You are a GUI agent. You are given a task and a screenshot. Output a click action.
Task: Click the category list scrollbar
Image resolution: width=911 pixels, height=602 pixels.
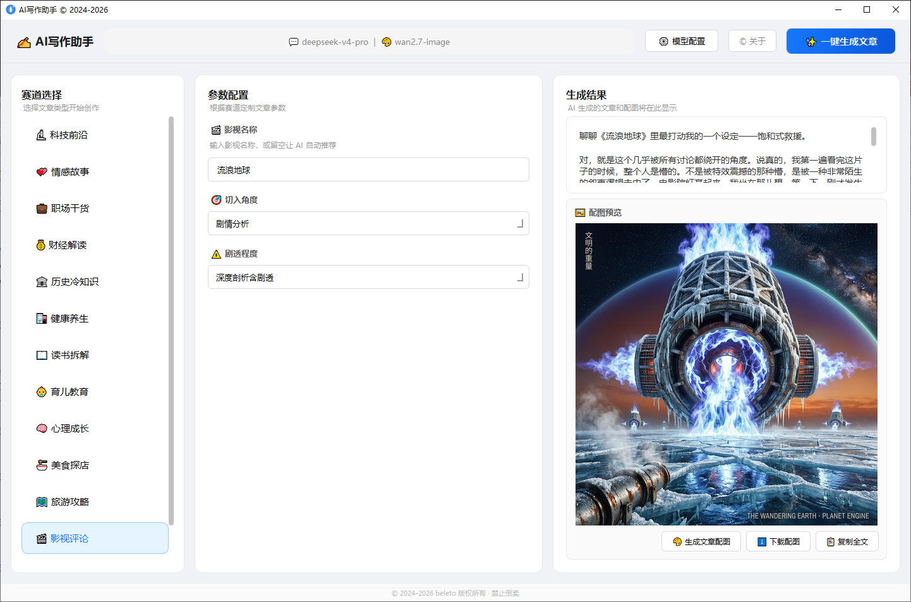point(171,321)
